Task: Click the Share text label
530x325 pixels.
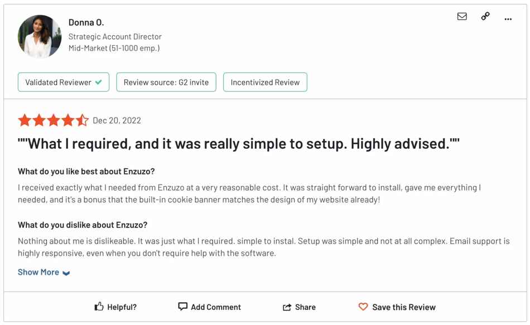Action: coord(305,307)
